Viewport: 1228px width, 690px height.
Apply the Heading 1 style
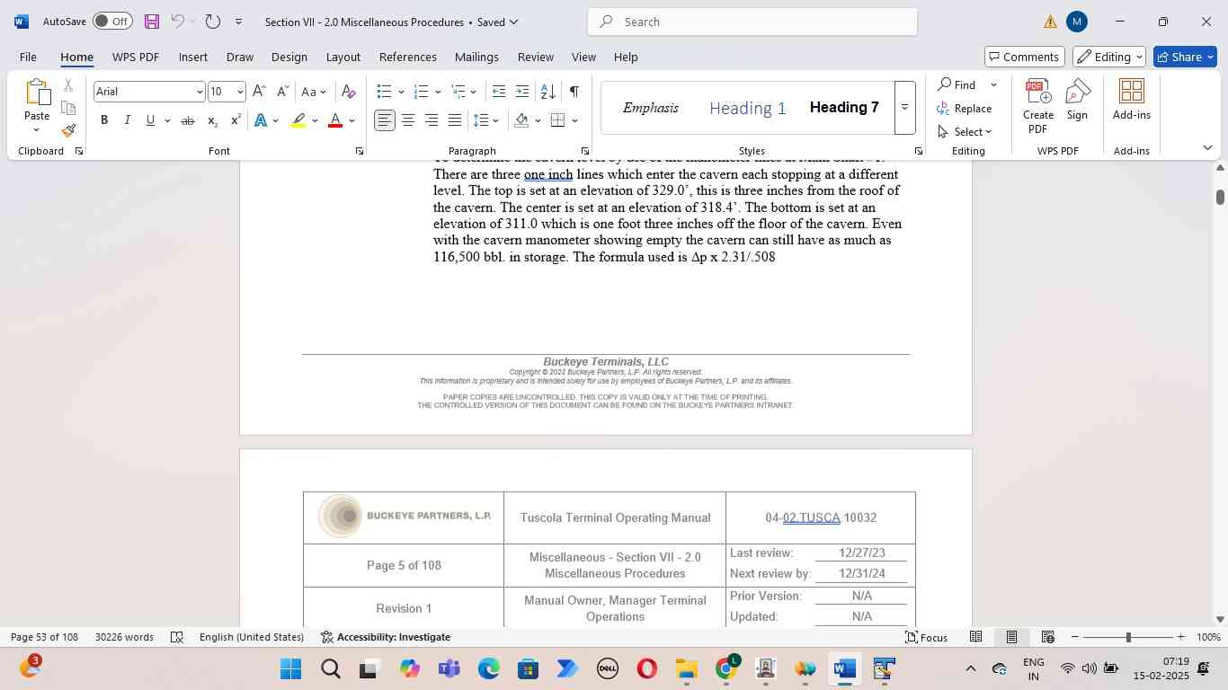coord(747,109)
